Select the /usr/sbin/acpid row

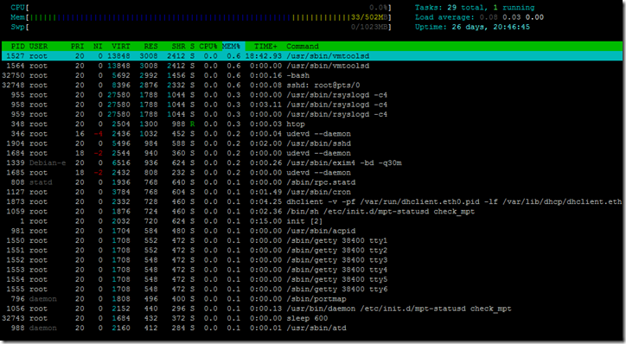coord(312,231)
